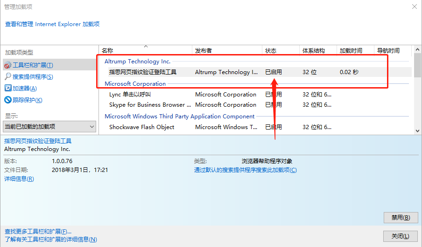The width and height of the screenshot is (422, 247).
Task: Click the Altrump Technology I... publisher cell
Action: [x=226, y=72]
